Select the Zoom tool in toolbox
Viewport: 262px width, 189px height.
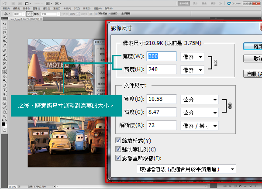(4, 117)
